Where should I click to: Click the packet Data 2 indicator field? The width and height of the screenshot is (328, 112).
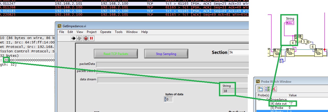(172, 72)
